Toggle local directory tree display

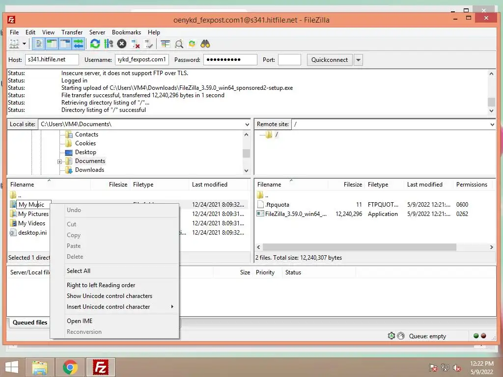52,44
